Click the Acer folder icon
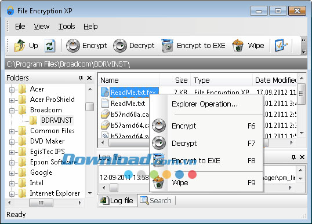Screen dimensions: 312x224 [x=22, y=89]
